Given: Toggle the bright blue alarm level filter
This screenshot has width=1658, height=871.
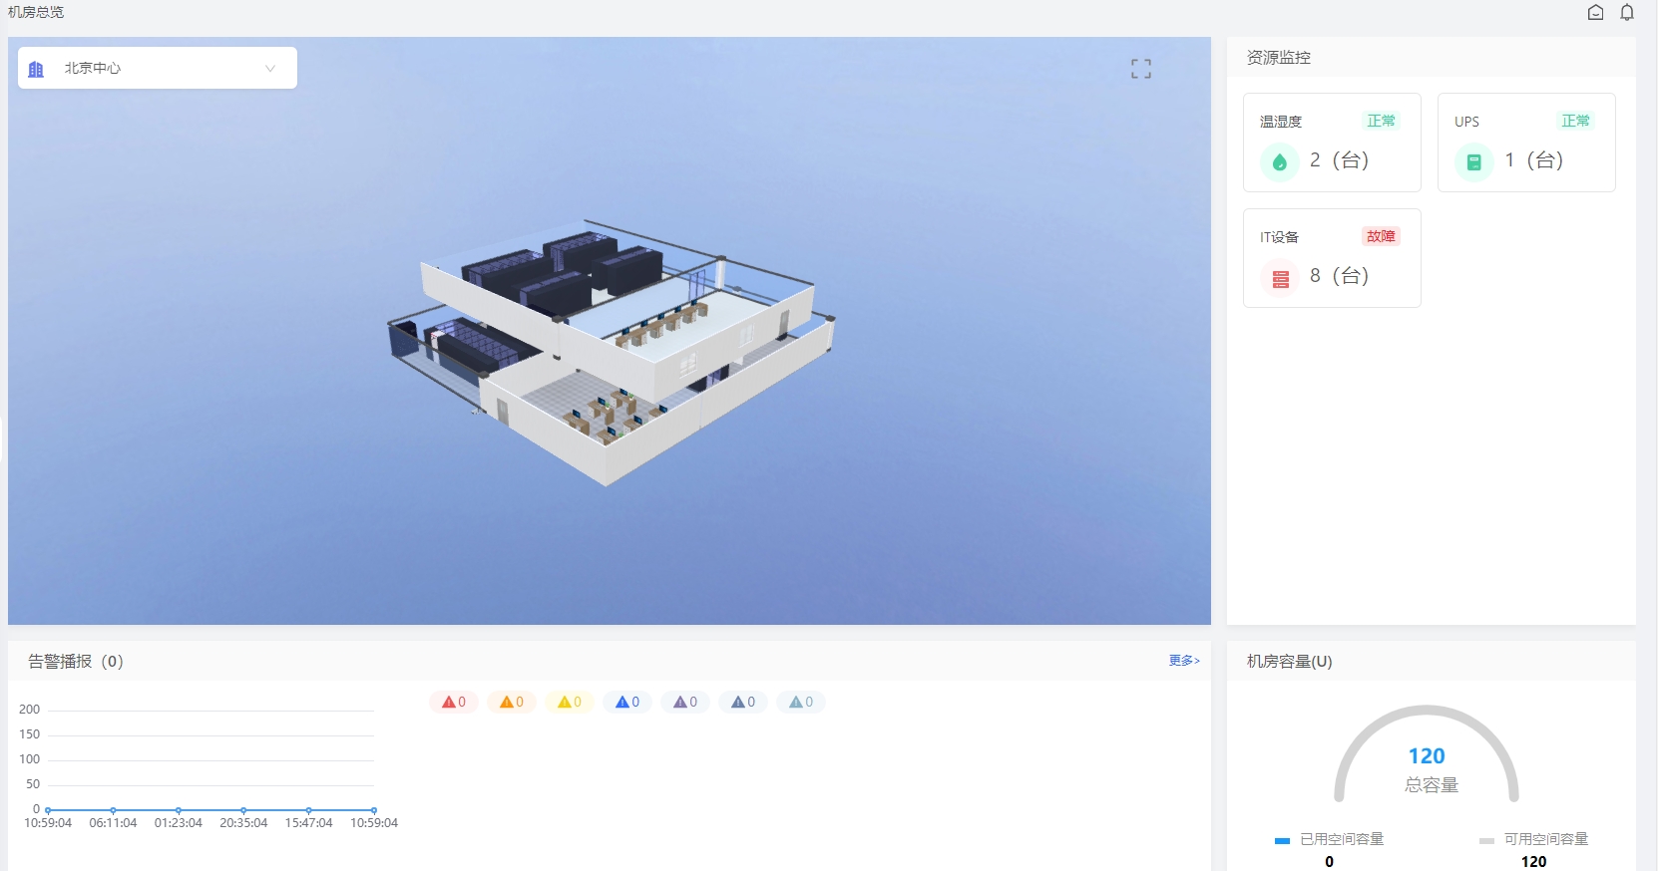Looking at the screenshot, I should pos(627,703).
